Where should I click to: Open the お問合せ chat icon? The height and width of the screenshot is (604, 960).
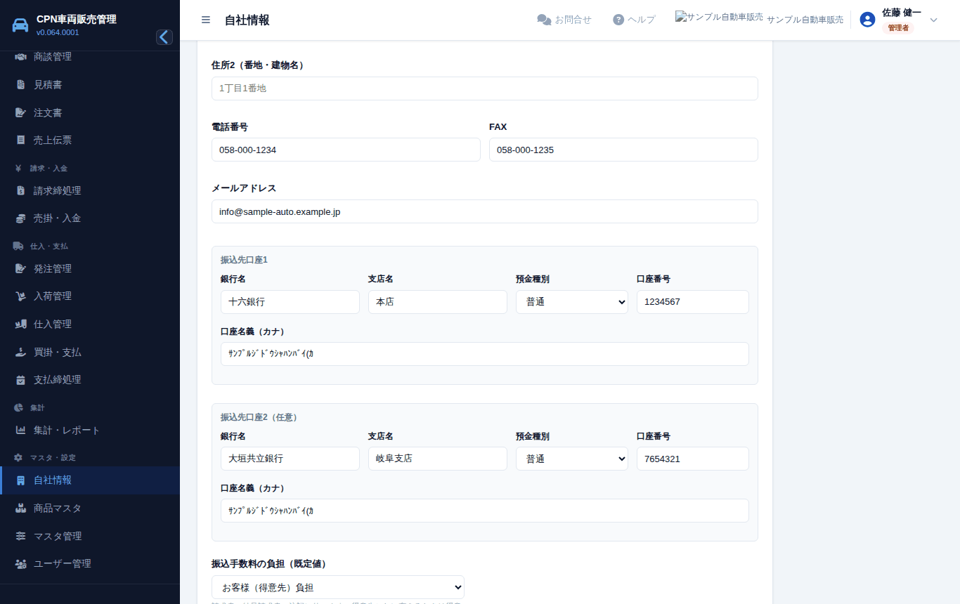click(x=544, y=20)
